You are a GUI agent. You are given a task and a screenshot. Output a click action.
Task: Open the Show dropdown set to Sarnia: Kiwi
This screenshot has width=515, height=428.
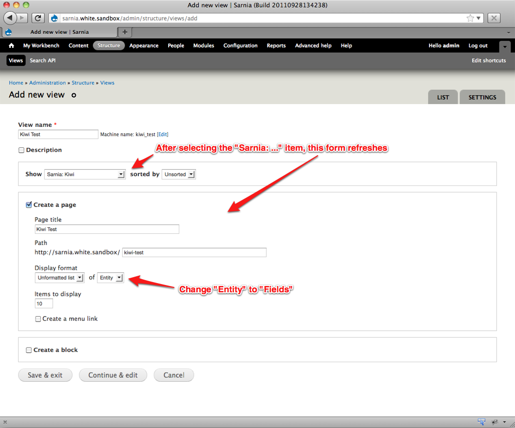[85, 174]
